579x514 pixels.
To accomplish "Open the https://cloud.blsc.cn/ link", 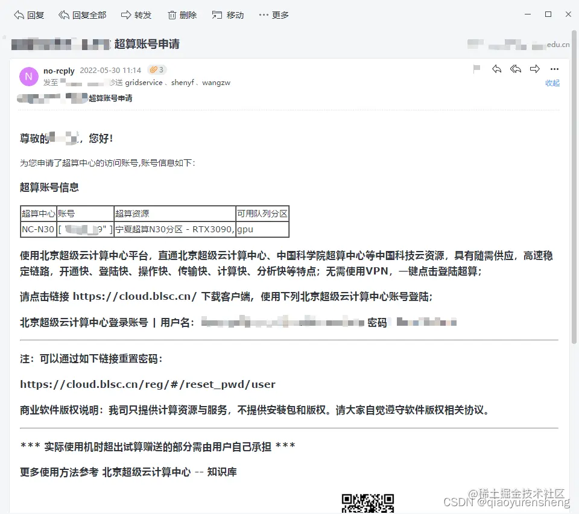I will [x=134, y=296].
